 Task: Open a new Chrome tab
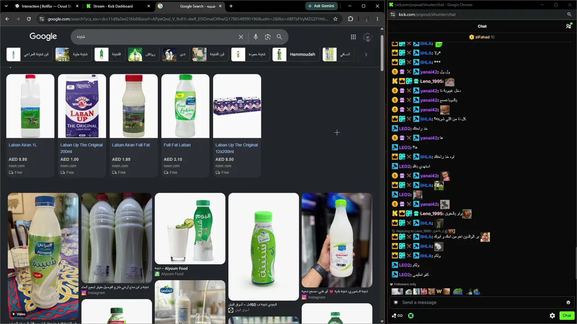(x=231, y=6)
